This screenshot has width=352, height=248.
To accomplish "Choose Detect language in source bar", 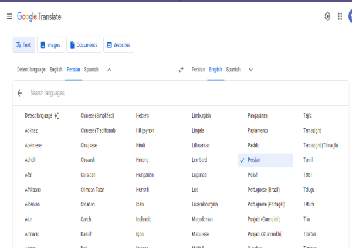I will (x=32, y=70).
